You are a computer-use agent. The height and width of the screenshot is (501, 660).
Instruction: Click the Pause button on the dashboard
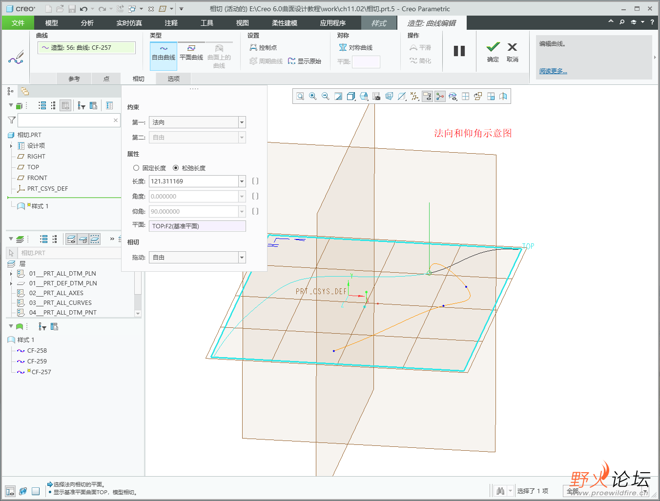click(x=459, y=51)
